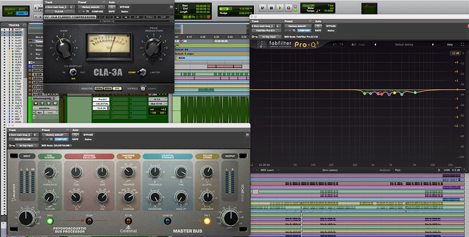Image resolution: width=469 pixels, height=237 pixels.
Task: Toggle the Celestial DRIVE green light
Action: (x=49, y=221)
